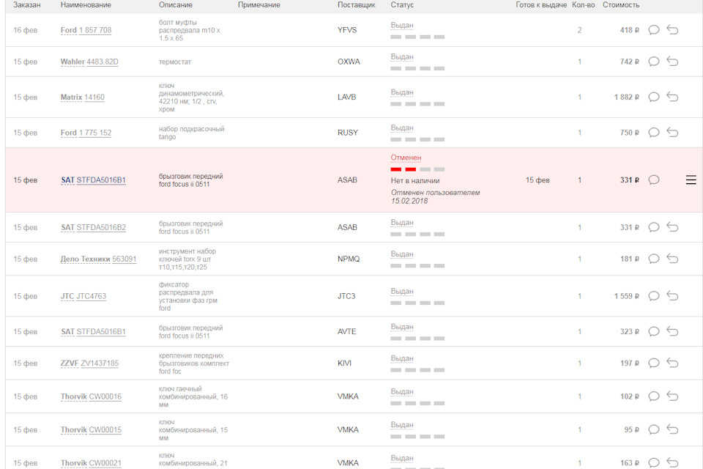This screenshot has height=469, width=703.
Task: Click the red Отменен status link
Action: click(x=406, y=158)
